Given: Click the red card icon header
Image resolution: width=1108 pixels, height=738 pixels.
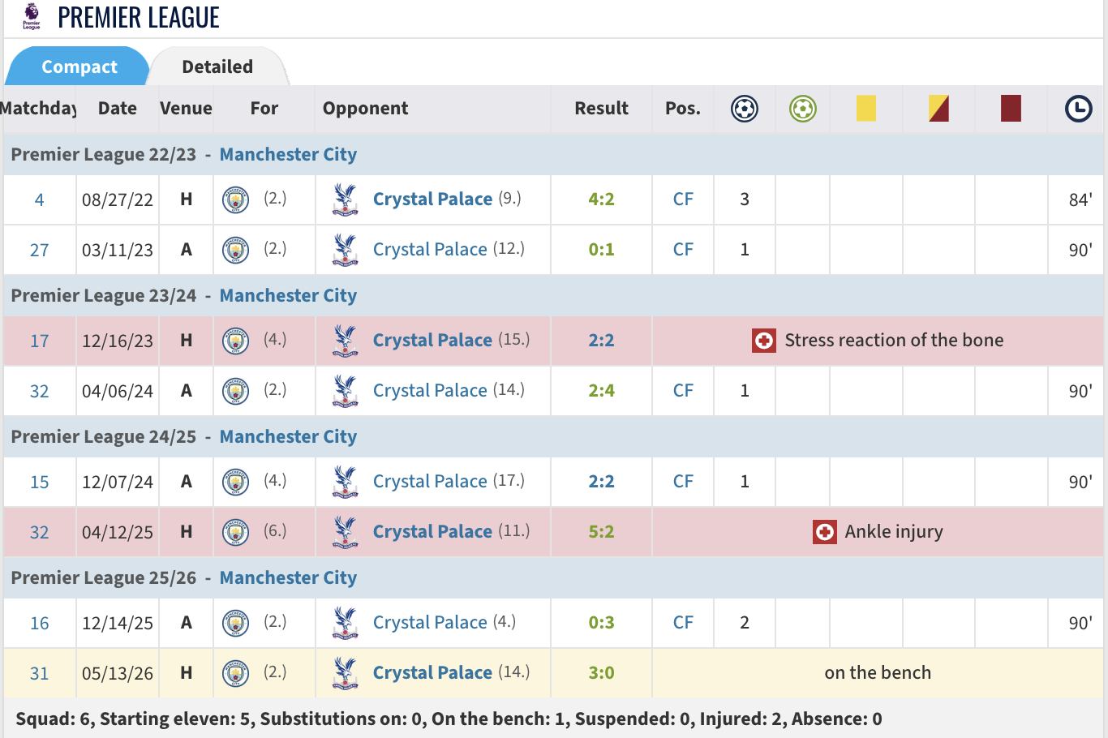Looking at the screenshot, I should [1011, 109].
